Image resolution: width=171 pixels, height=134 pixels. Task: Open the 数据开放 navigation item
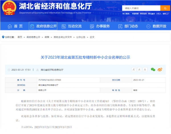(157, 26)
